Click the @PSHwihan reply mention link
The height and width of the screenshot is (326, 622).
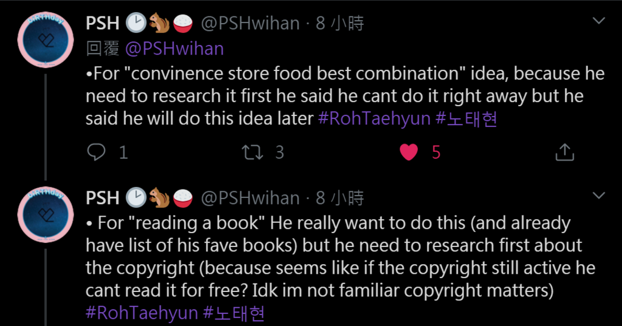(x=174, y=49)
